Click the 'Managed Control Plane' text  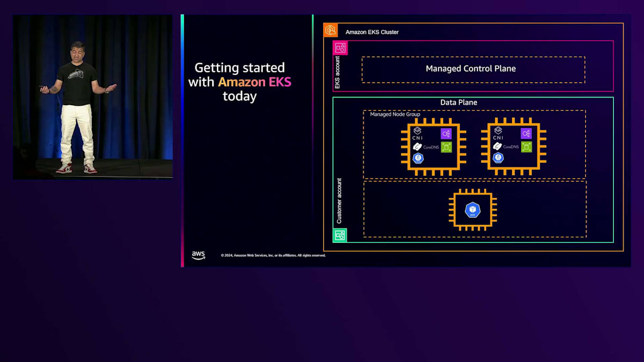(471, 69)
